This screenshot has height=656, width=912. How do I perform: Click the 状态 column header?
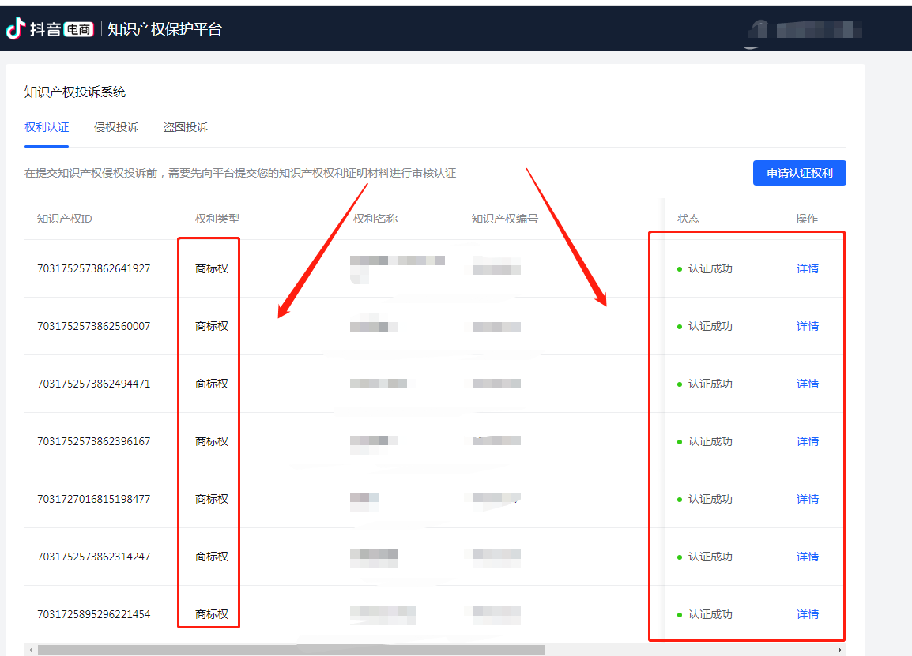tap(688, 219)
